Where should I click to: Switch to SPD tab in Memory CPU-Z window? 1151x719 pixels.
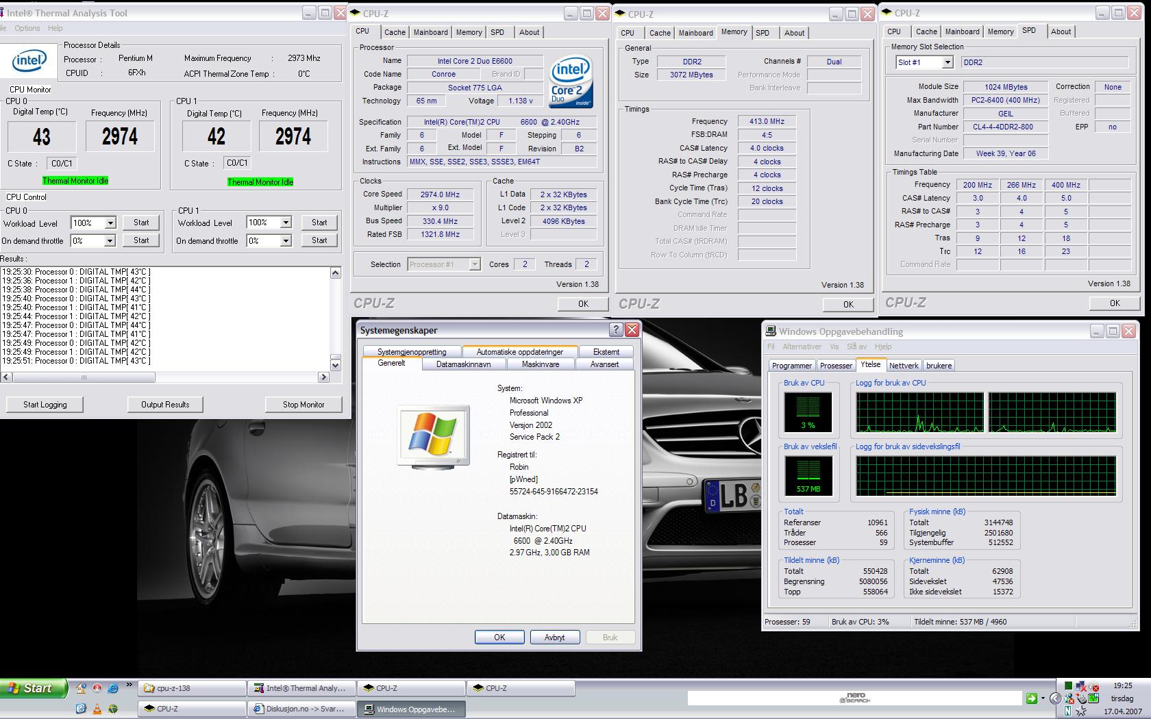(x=763, y=33)
